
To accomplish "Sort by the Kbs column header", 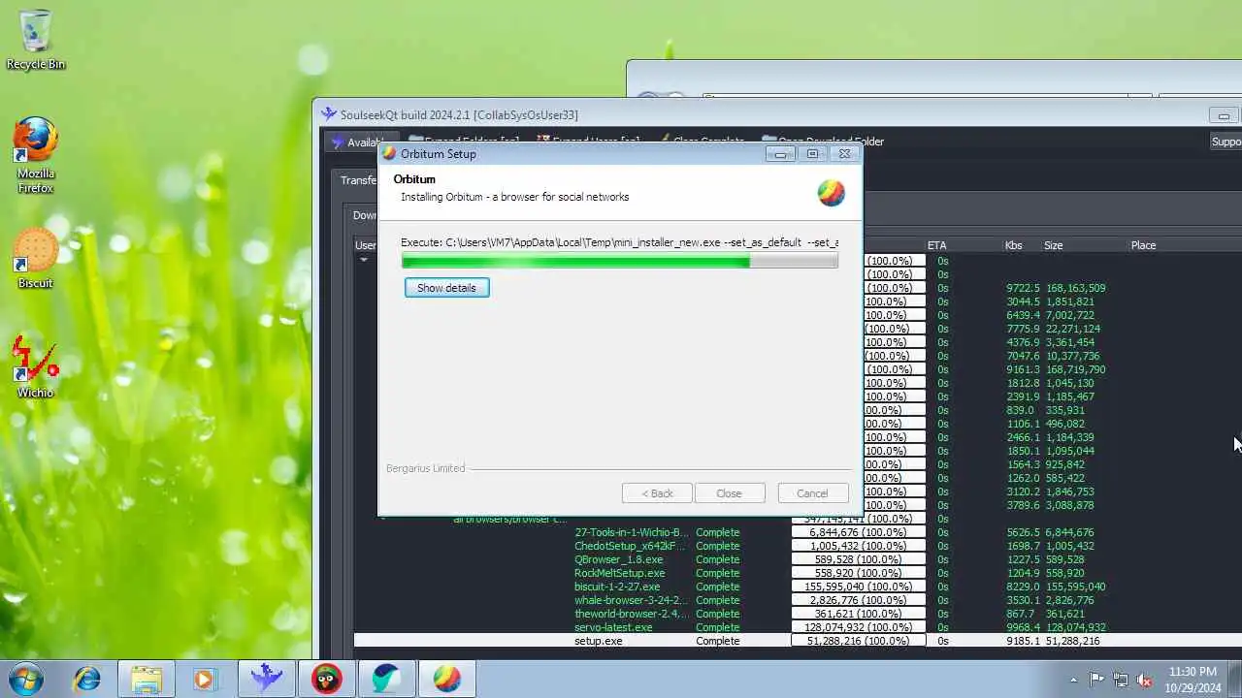I will pos(1014,245).
